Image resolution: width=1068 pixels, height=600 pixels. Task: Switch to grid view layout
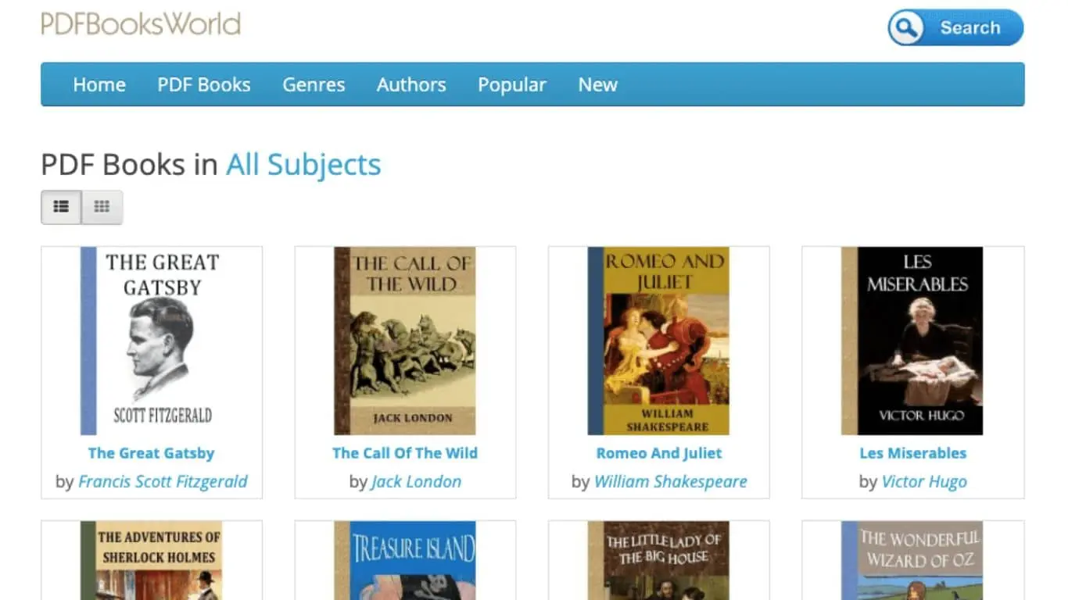pos(102,206)
